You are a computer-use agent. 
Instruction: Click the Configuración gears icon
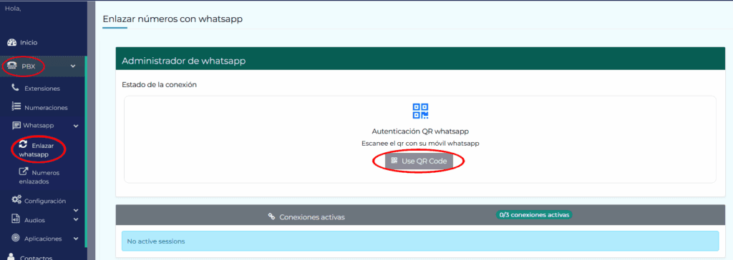coord(16,200)
